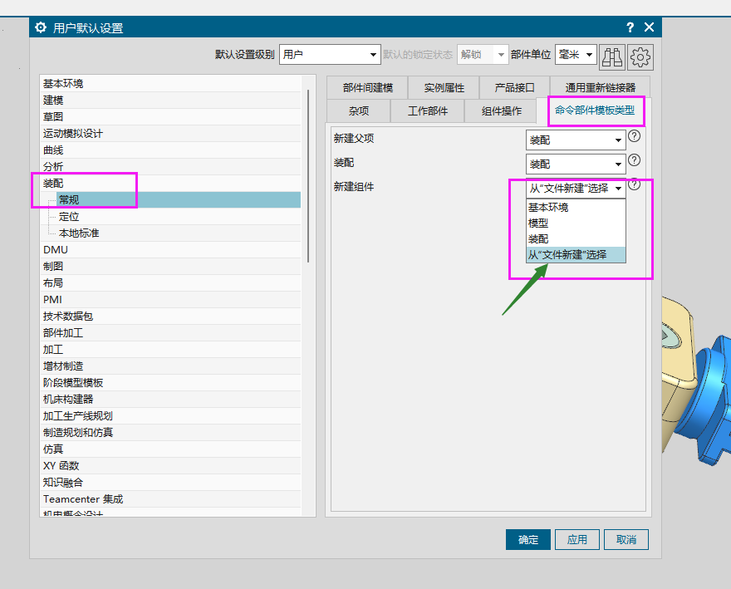Switch to the 部件间建模 tab
The image size is (731, 589).
coord(367,88)
